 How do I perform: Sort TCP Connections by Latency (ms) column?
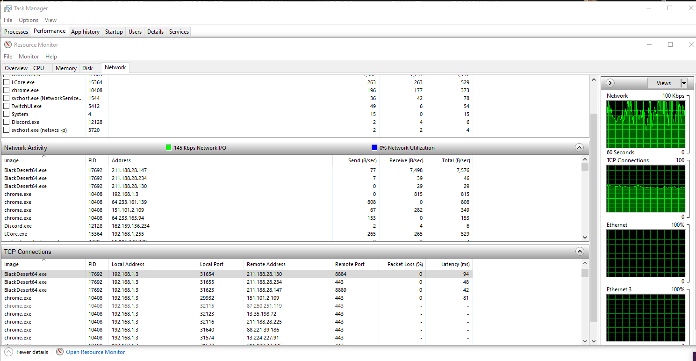pos(449,264)
